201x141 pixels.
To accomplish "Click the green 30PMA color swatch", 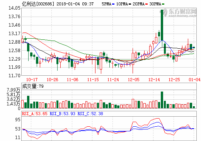I will (163, 4).
